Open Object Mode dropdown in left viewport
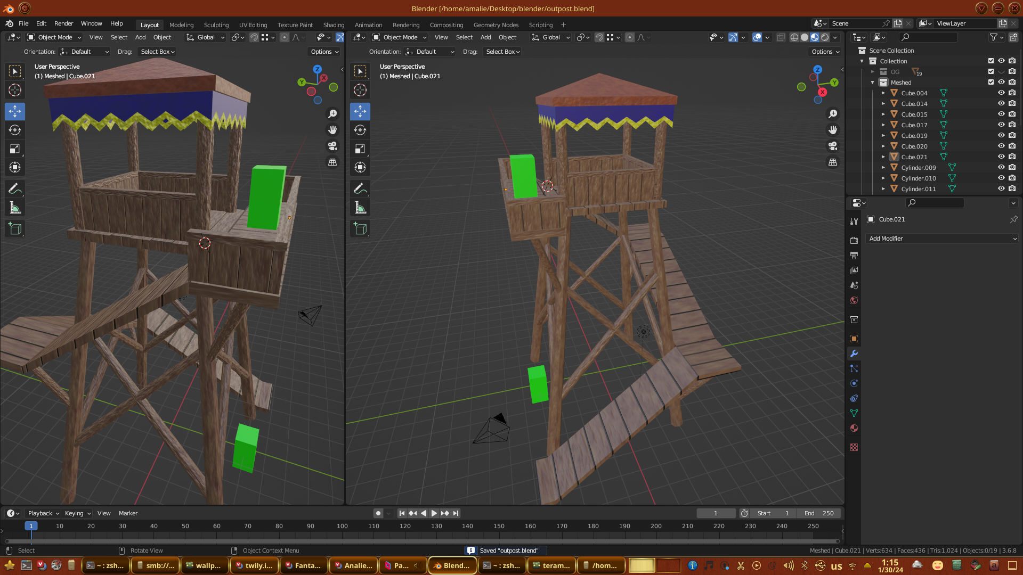Screen dimensions: 1023x575 [x=54, y=37]
